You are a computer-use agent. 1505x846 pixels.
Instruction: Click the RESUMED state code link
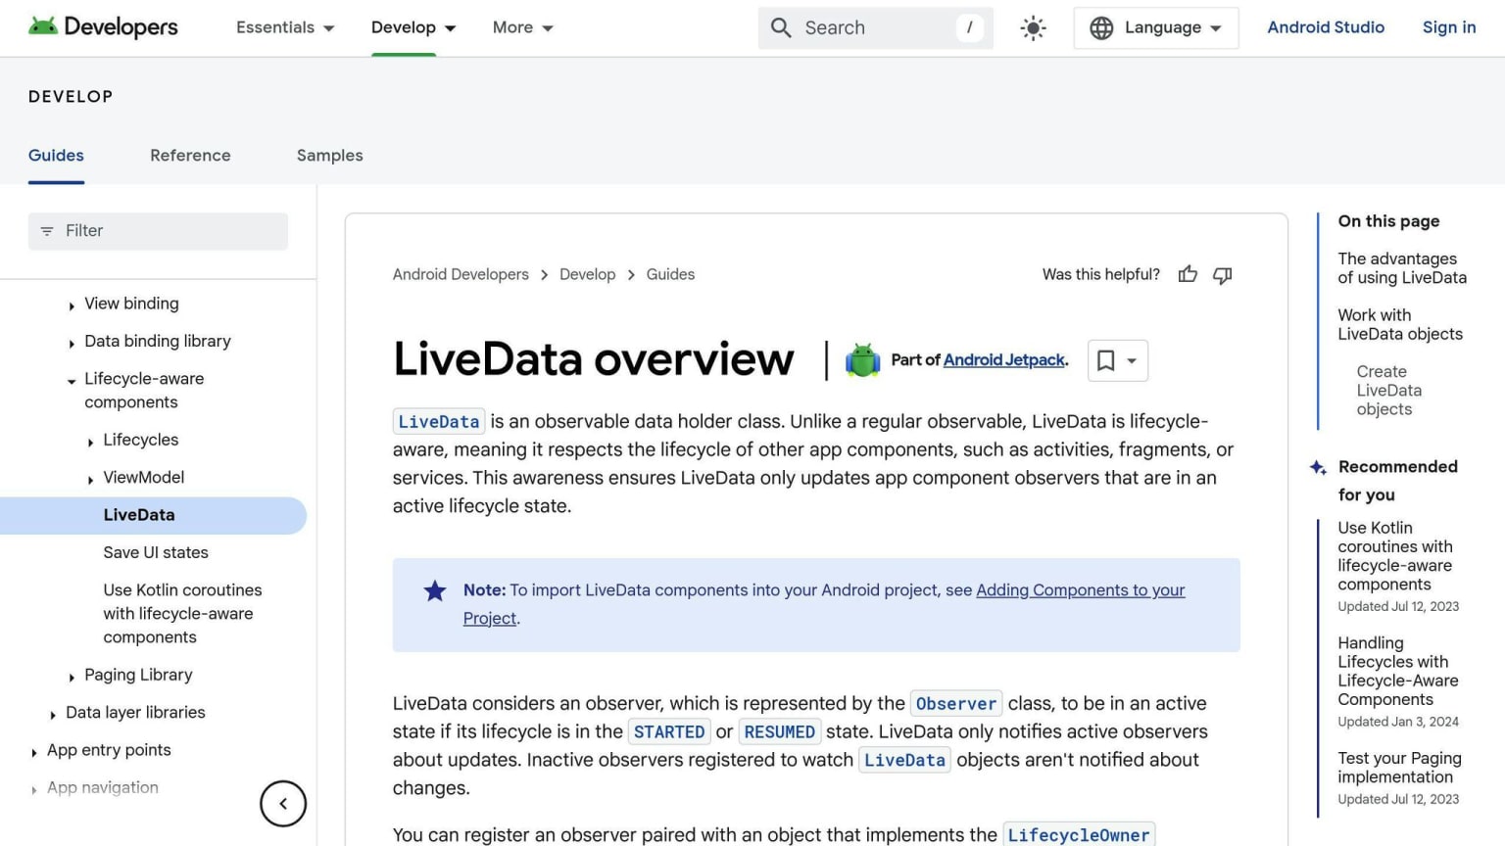779,732
